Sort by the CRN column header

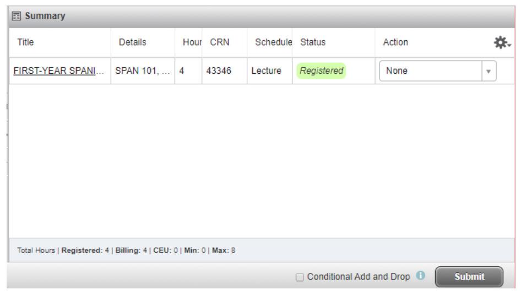click(x=220, y=42)
